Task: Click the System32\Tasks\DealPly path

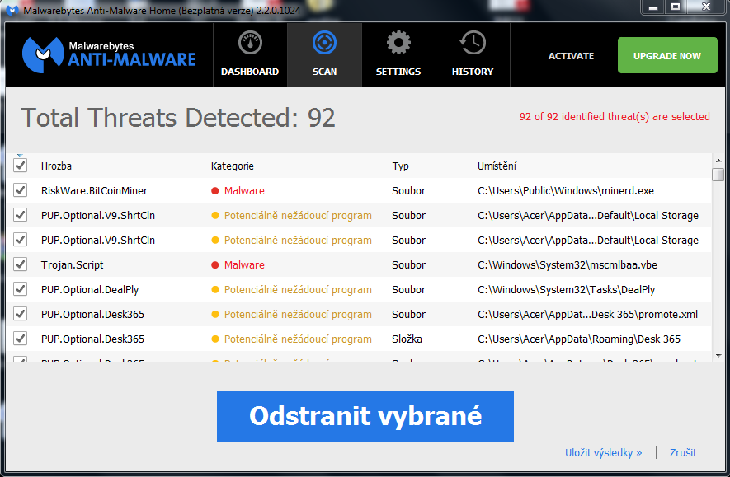Action: 566,290
